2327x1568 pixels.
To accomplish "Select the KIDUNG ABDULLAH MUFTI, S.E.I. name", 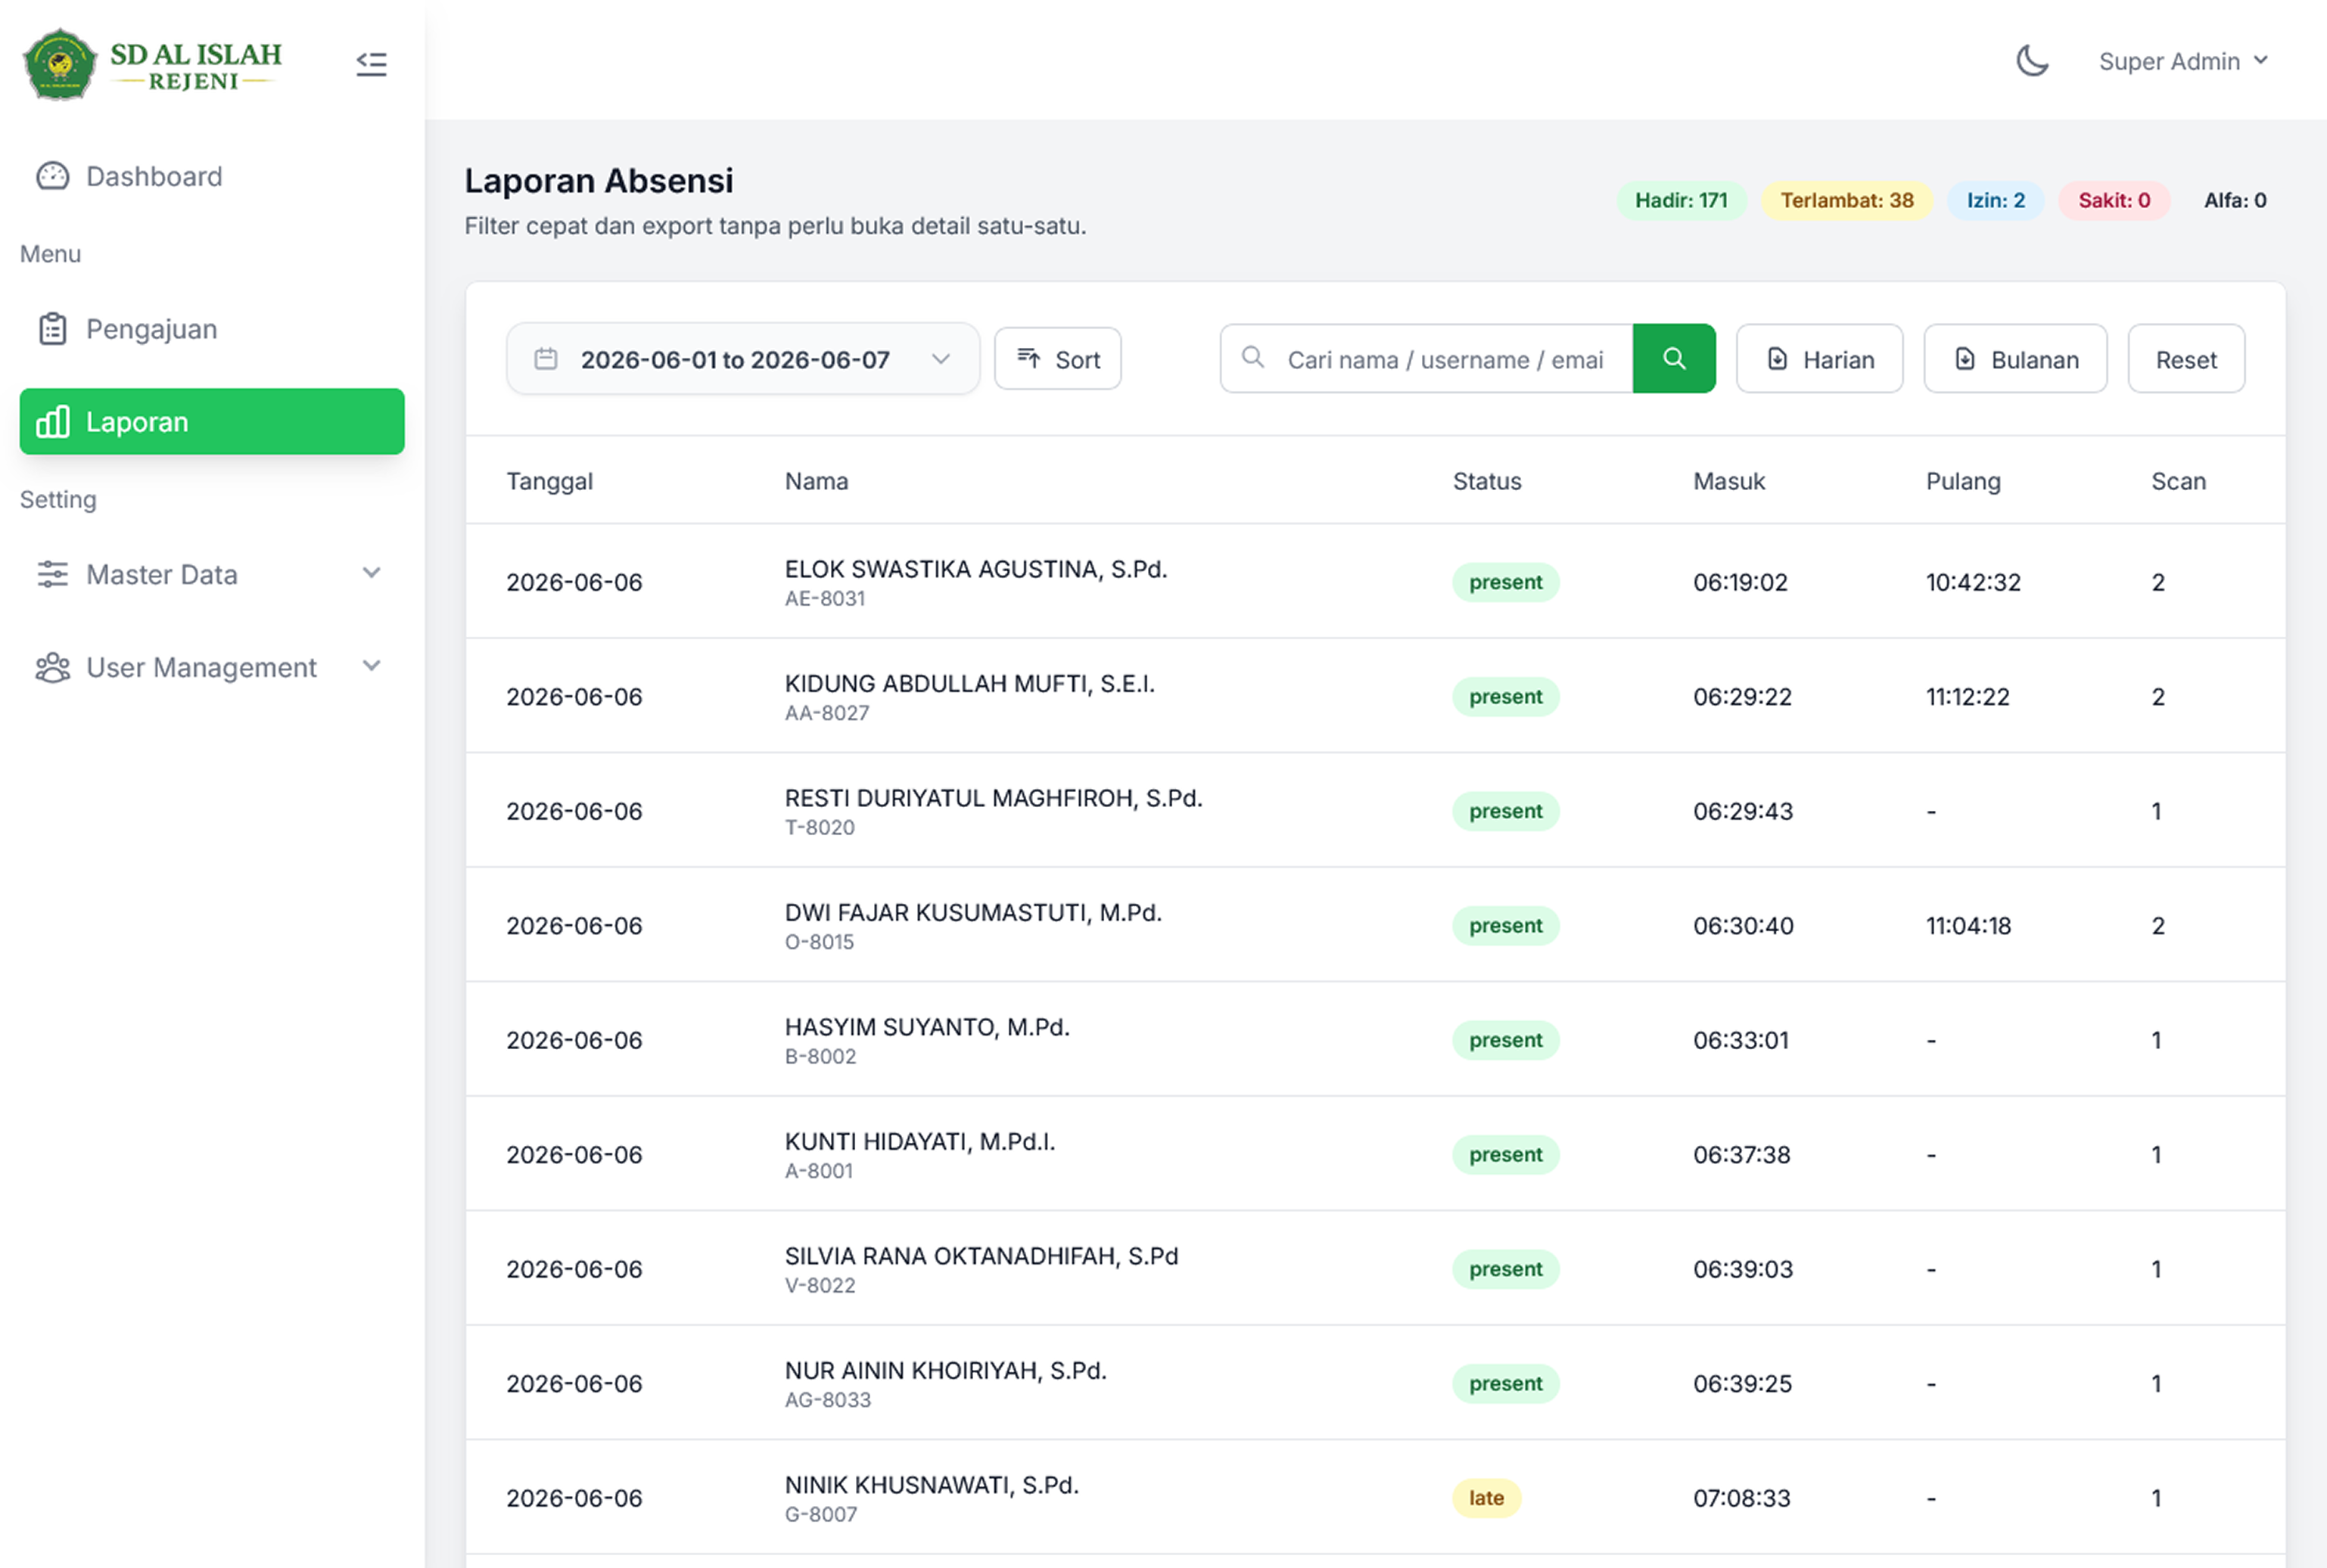I will [x=969, y=684].
